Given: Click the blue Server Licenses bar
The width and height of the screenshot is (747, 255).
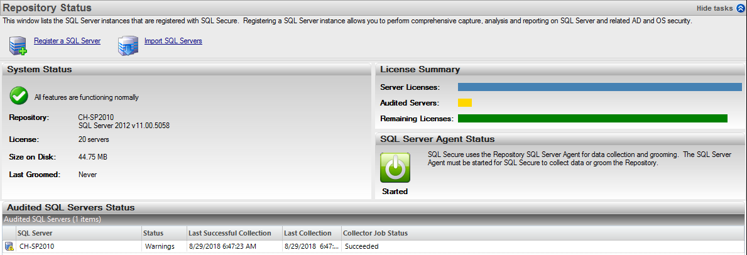Looking at the screenshot, I should [599, 87].
